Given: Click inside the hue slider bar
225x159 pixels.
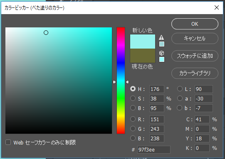Looking at the screenshot, I should point(121,81).
